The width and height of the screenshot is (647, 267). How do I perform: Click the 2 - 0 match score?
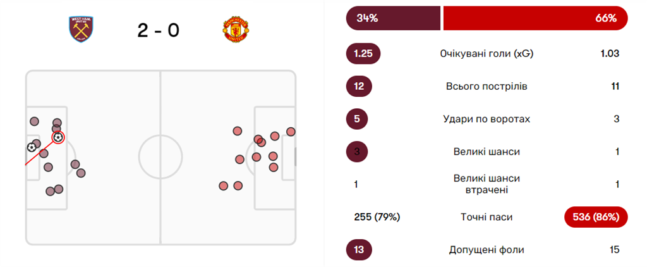(x=158, y=30)
